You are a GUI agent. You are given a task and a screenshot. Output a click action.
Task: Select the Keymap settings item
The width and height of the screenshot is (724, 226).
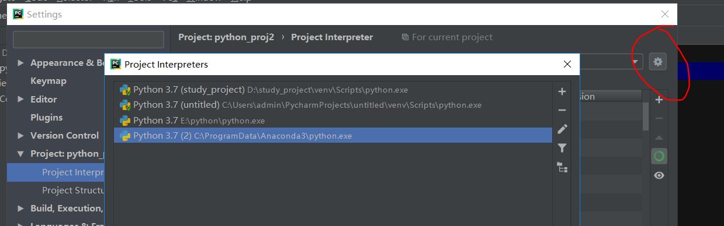[49, 81]
